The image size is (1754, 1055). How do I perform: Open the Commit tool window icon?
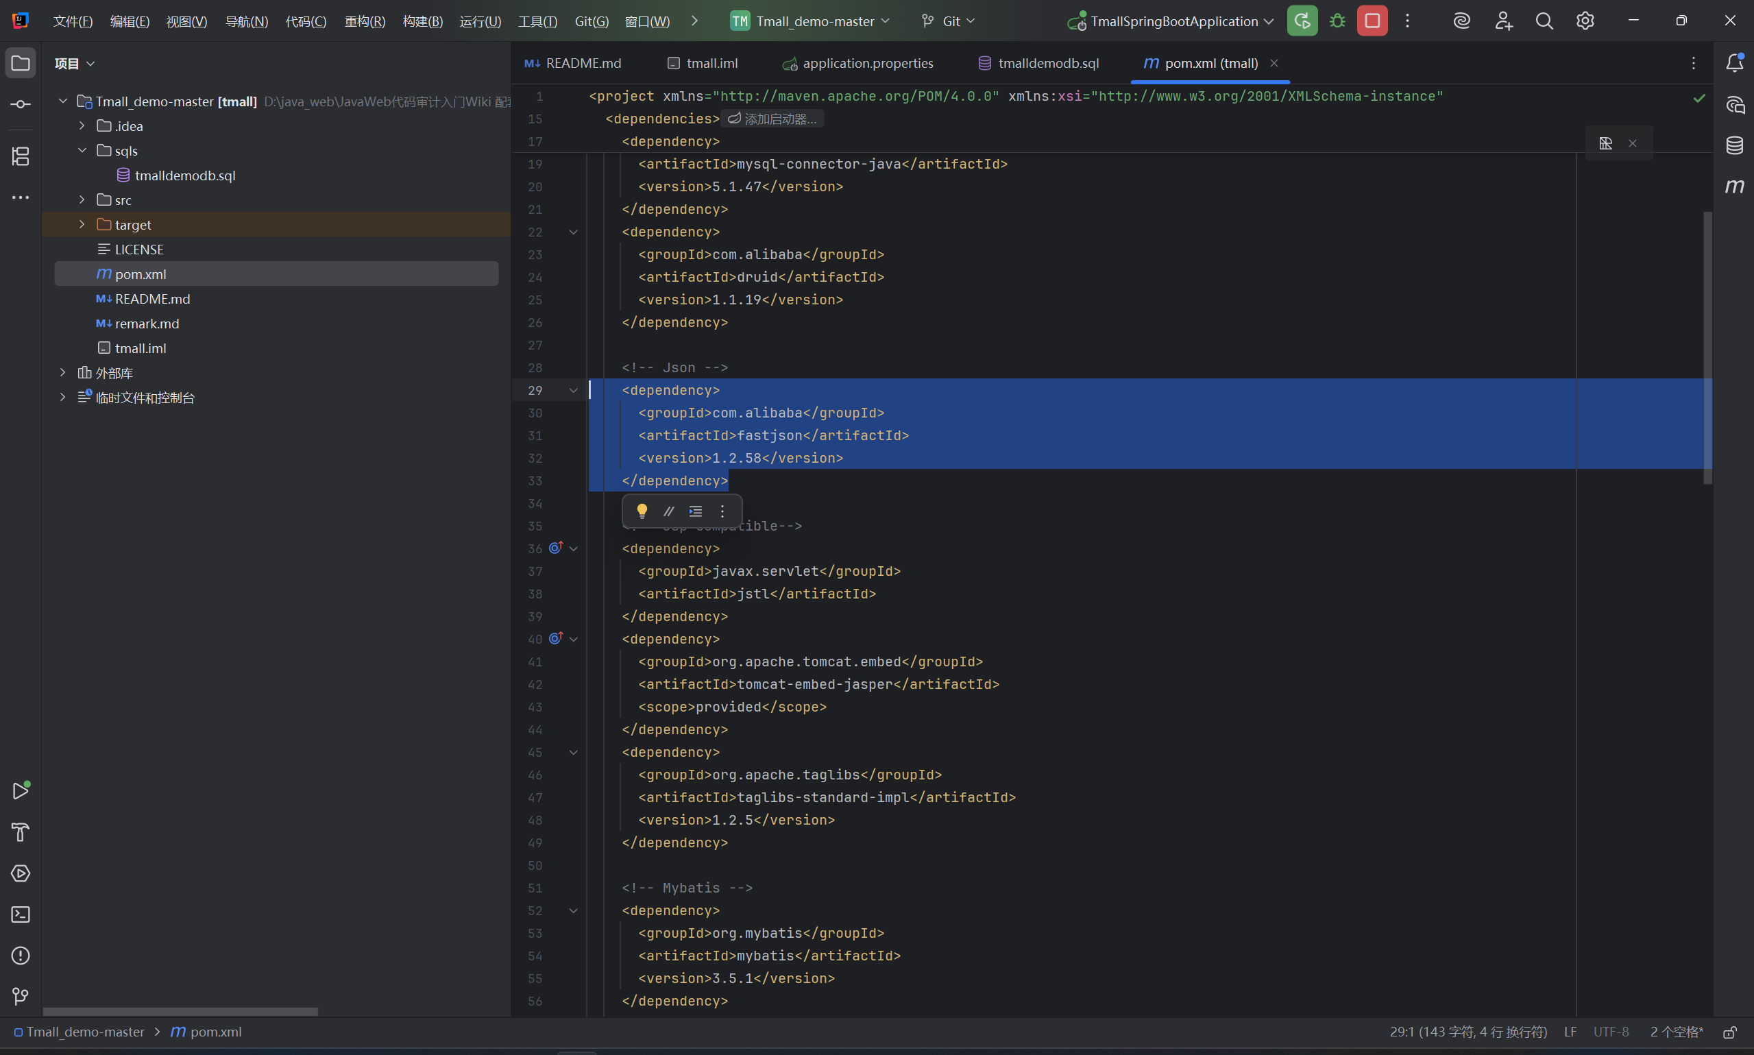(20, 104)
